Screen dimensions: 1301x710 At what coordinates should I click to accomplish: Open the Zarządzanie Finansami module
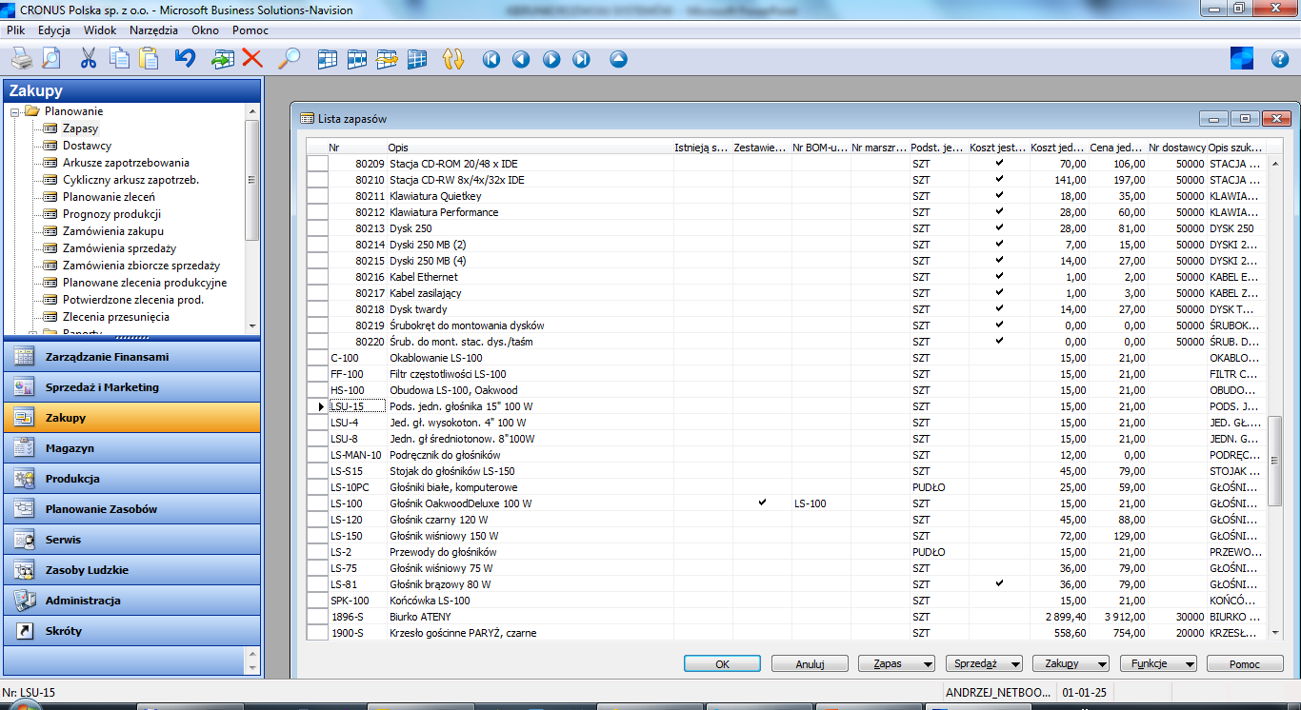coord(130,357)
